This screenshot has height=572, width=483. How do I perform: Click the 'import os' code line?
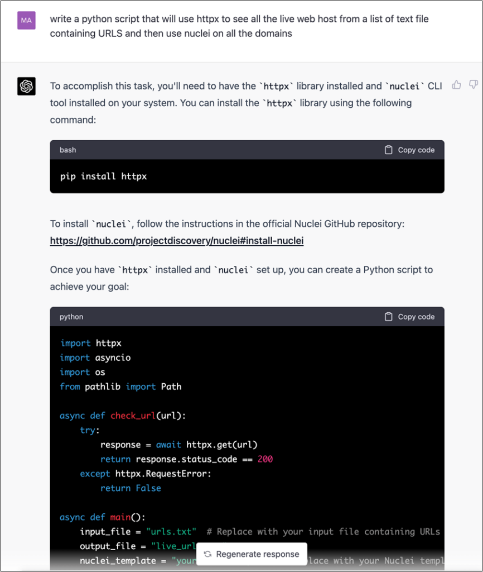(83, 373)
